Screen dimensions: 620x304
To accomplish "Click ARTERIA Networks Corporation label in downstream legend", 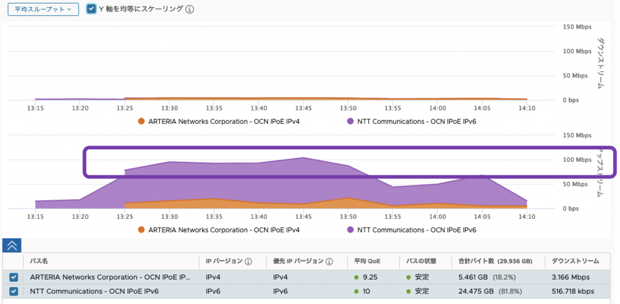I will (224, 121).
